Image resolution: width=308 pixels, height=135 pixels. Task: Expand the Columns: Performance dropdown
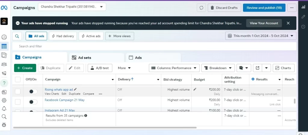[x=174, y=68]
